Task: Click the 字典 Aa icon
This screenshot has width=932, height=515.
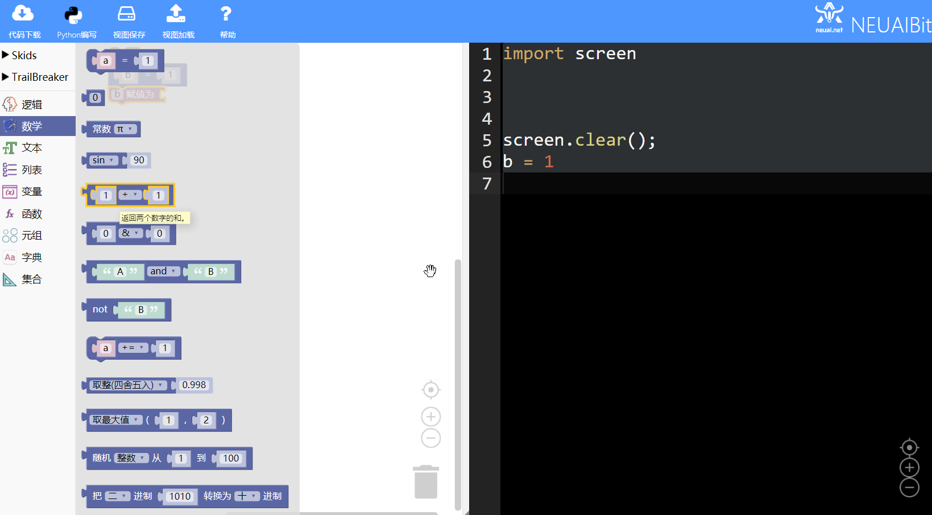Action: pyautogui.click(x=10, y=257)
